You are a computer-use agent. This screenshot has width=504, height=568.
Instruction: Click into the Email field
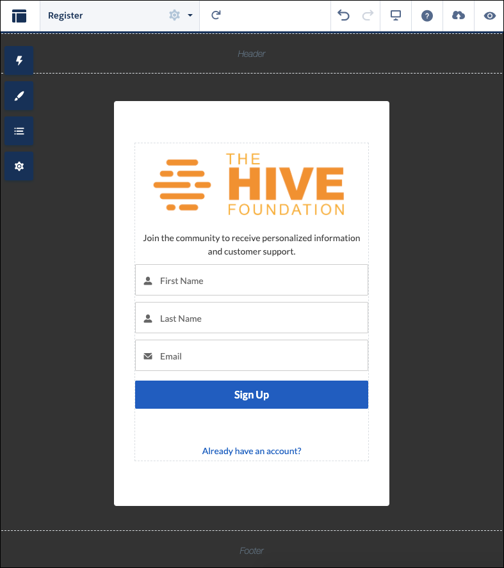coord(252,356)
